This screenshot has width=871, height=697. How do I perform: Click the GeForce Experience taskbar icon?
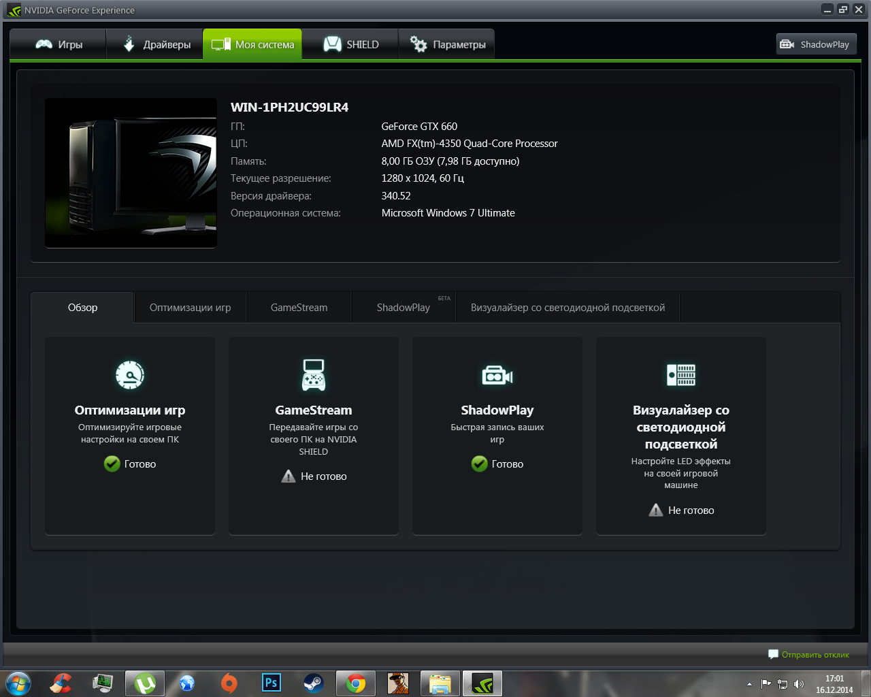(482, 683)
